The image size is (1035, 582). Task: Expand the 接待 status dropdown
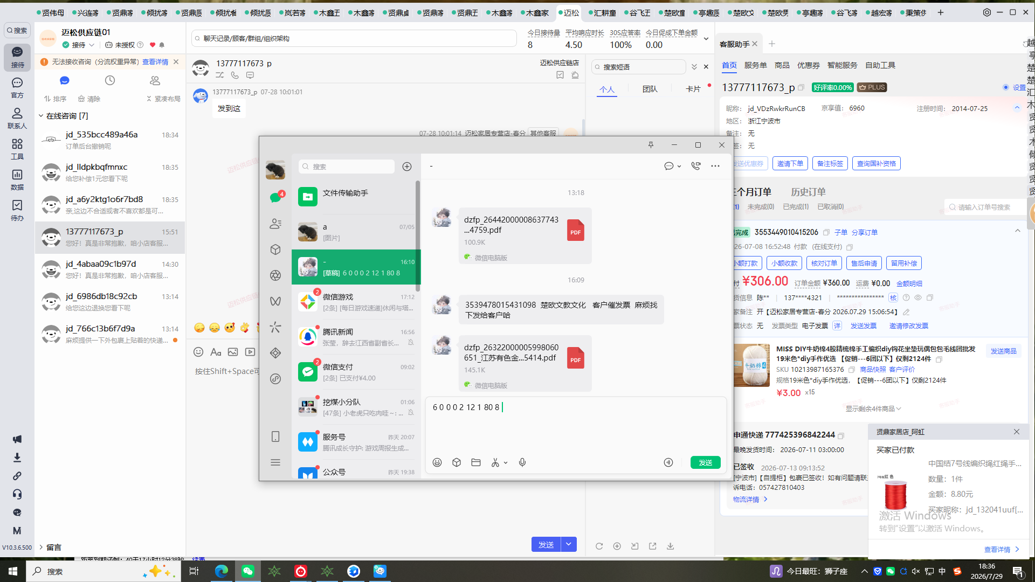click(x=92, y=45)
